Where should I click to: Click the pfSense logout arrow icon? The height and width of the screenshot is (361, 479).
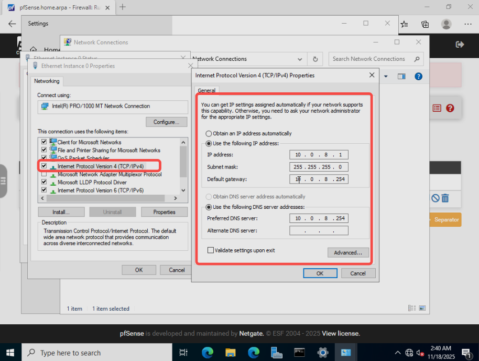coord(460,45)
